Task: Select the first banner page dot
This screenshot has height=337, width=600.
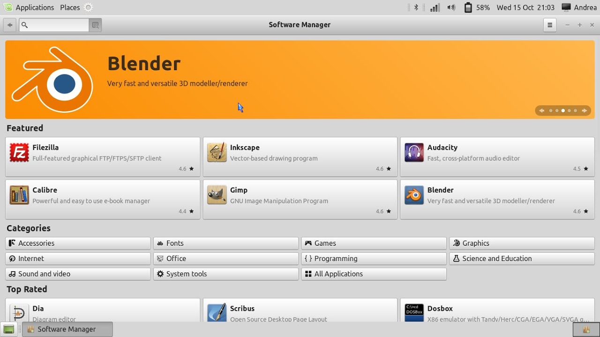Action: (x=551, y=111)
